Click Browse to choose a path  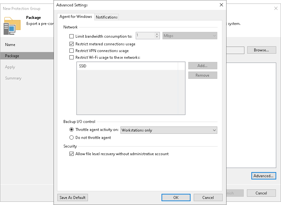tap(261, 50)
